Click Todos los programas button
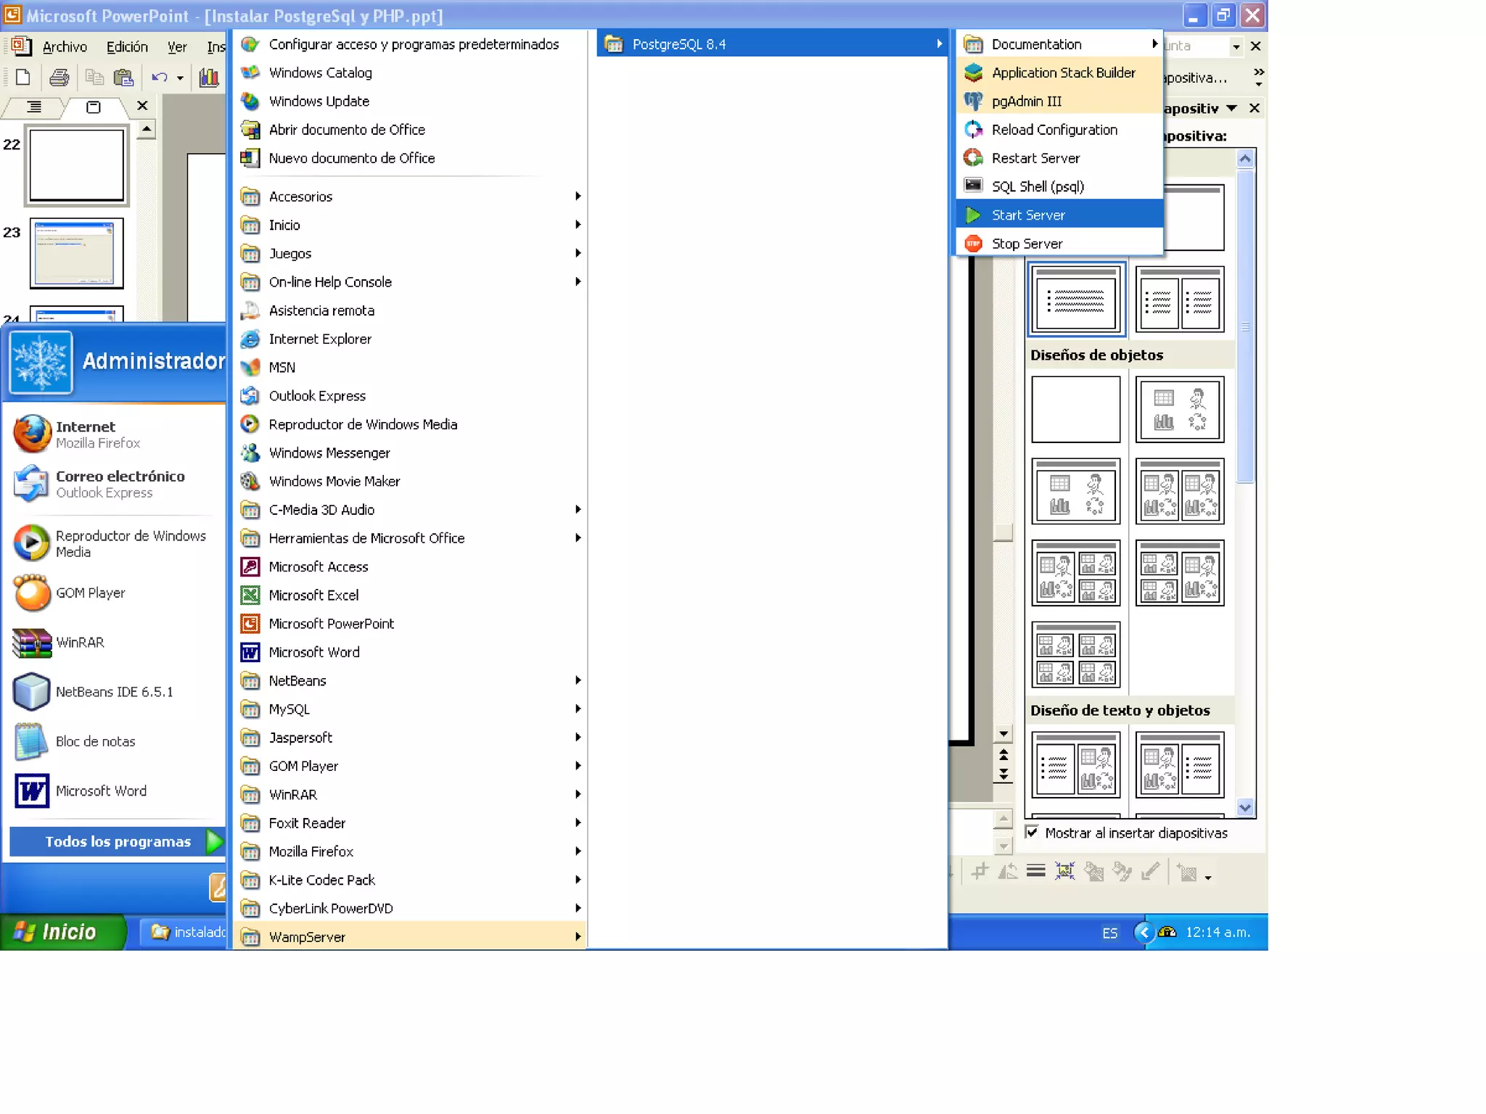The height and width of the screenshot is (1114, 1486). [x=118, y=841]
